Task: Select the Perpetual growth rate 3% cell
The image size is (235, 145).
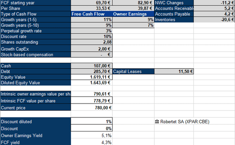Action: pos(91,31)
